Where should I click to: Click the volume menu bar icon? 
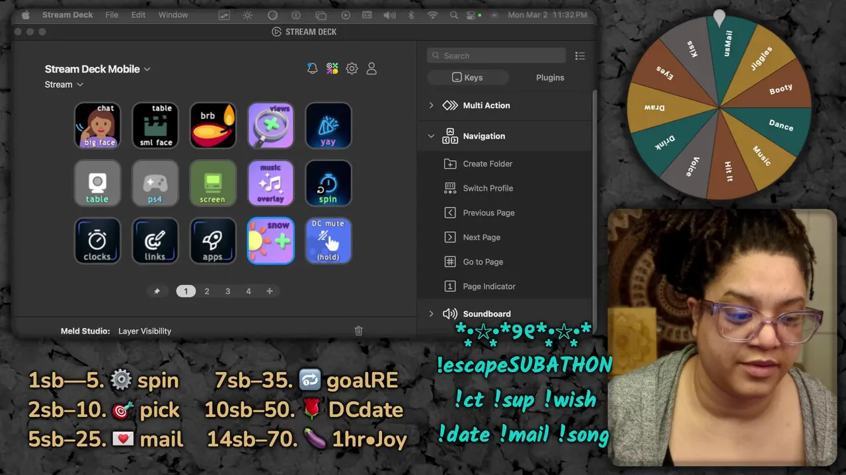tap(390, 15)
